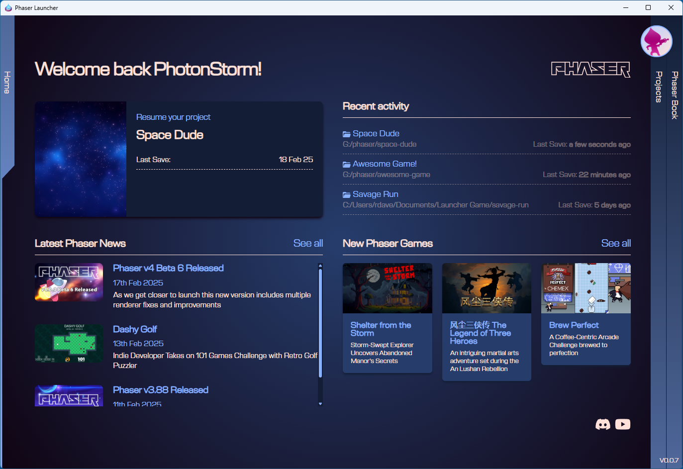This screenshot has height=469, width=683.
Task: See all Latest Phaser News
Action: (308, 243)
